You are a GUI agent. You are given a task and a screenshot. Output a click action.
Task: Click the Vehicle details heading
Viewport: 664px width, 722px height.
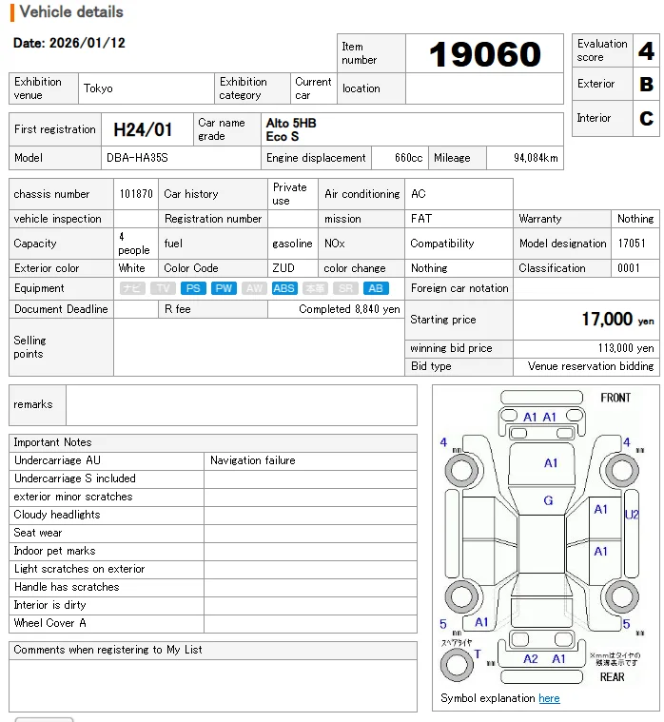coord(71,11)
